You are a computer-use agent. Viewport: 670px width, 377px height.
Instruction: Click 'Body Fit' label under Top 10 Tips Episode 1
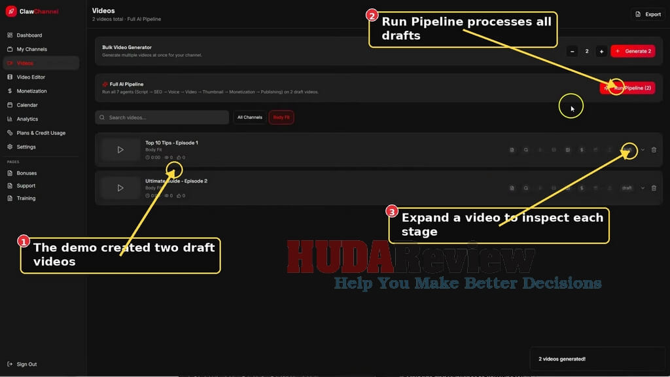(x=153, y=150)
